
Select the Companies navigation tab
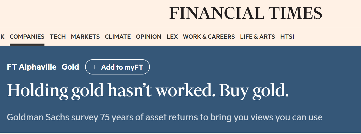[x=27, y=37]
